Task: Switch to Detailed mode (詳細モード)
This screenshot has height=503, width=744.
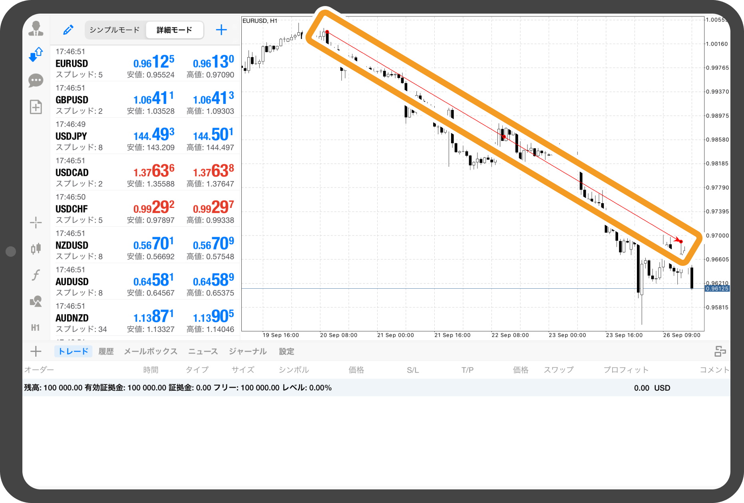Action: tap(175, 30)
